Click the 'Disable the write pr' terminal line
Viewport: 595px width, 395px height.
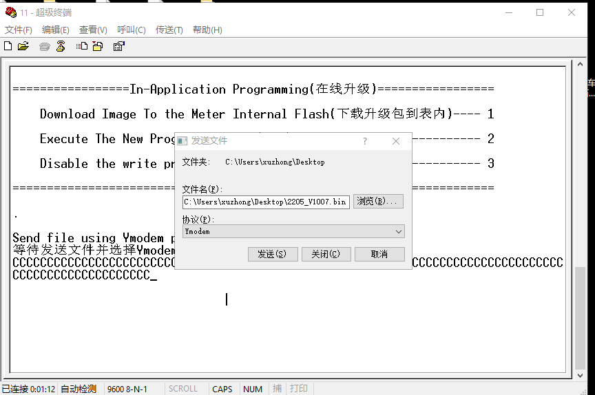point(107,164)
